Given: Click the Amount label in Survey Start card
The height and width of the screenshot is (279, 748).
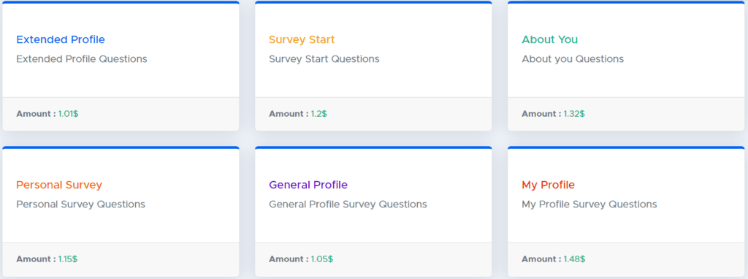Looking at the screenshot, I should tap(289, 114).
